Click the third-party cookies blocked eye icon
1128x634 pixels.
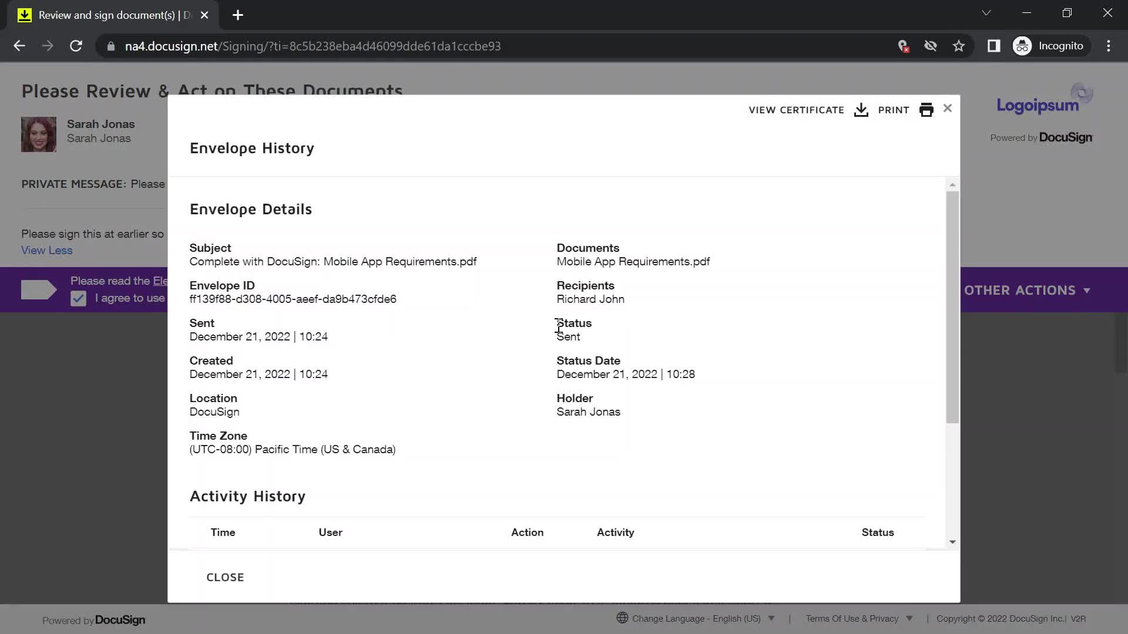click(931, 46)
